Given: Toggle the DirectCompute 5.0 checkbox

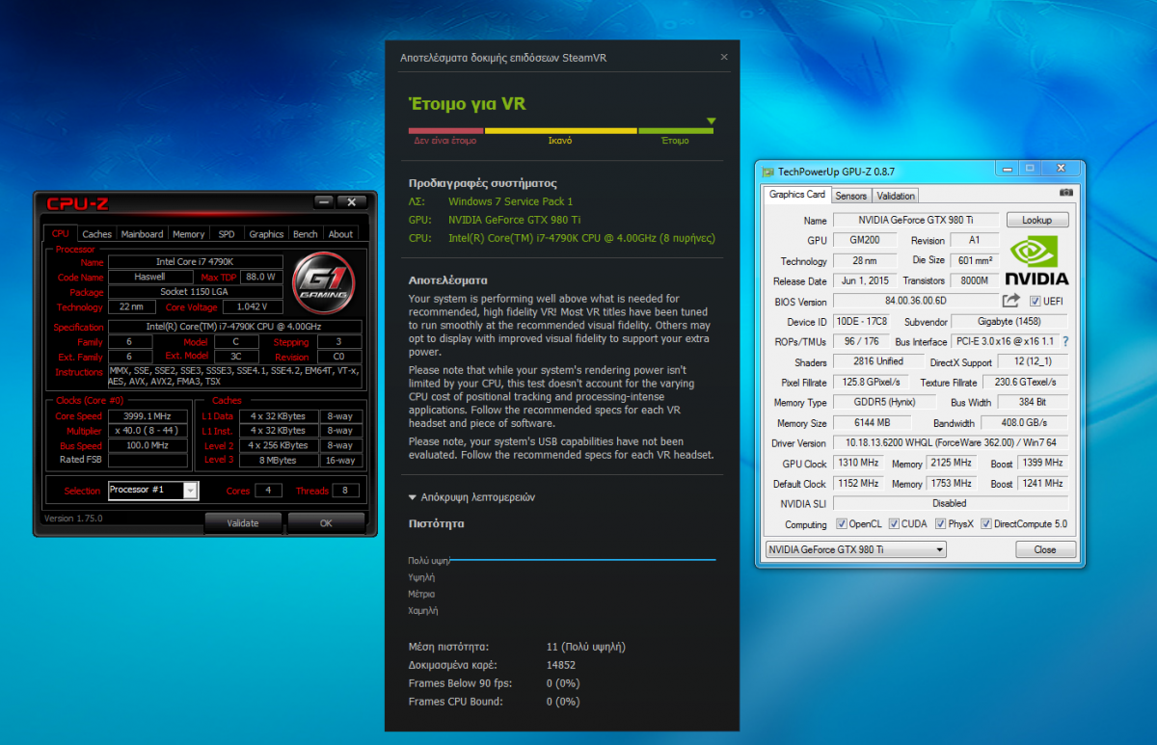Looking at the screenshot, I should click(986, 524).
